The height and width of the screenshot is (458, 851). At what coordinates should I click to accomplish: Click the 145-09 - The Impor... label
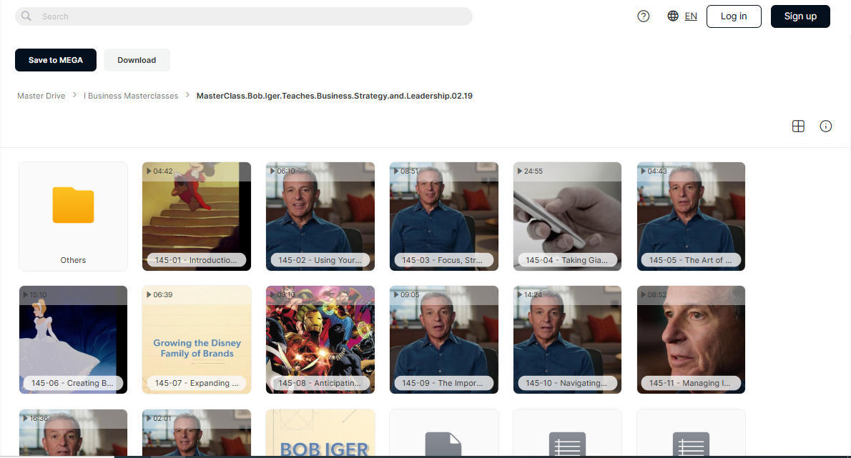pos(443,383)
